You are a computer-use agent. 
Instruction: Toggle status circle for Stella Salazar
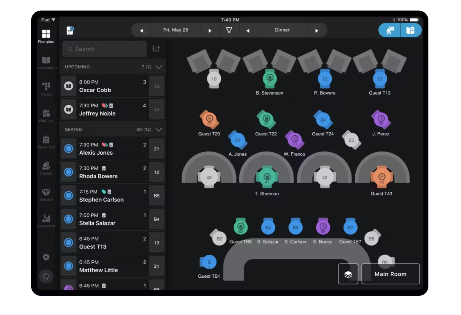pyautogui.click(x=69, y=219)
